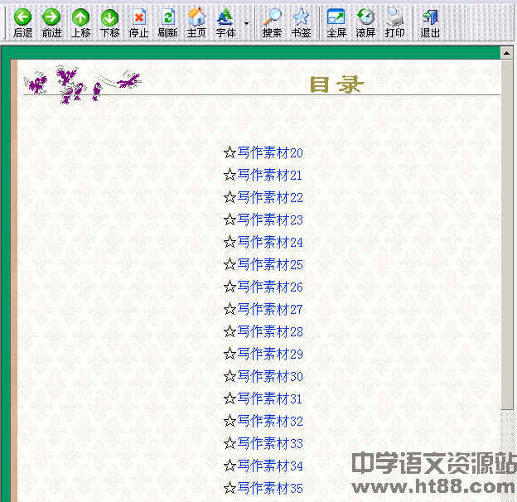Expand the dropdown arrow beside 字体
Viewport: 517px width, 502px height.
pyautogui.click(x=246, y=23)
